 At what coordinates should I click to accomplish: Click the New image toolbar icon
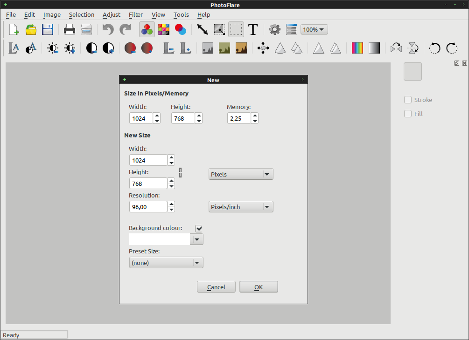[14, 29]
